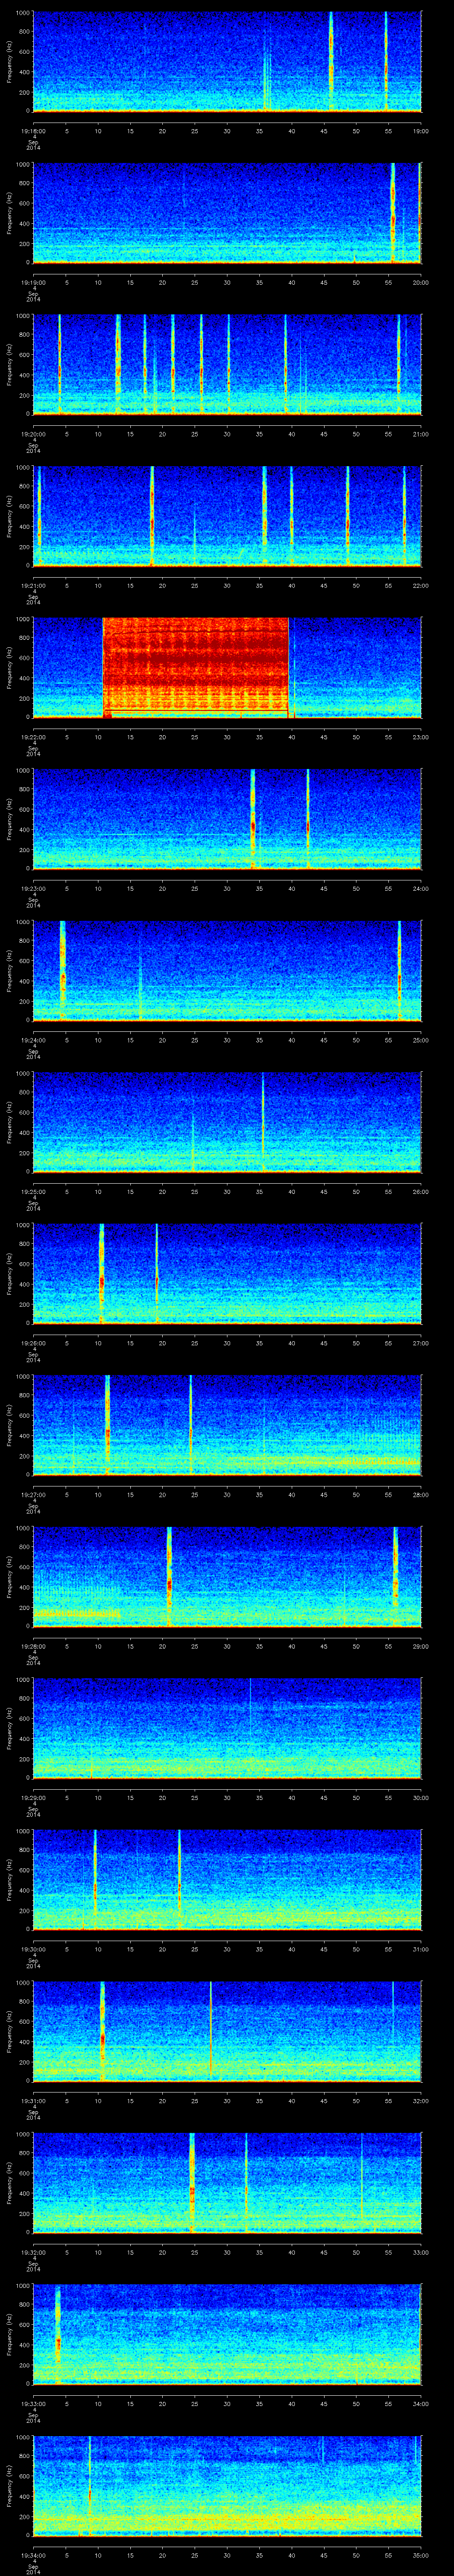Viewport: 454px width, 2576px height.
Task: Click the 19:18:00 start time label
Action: [33, 130]
